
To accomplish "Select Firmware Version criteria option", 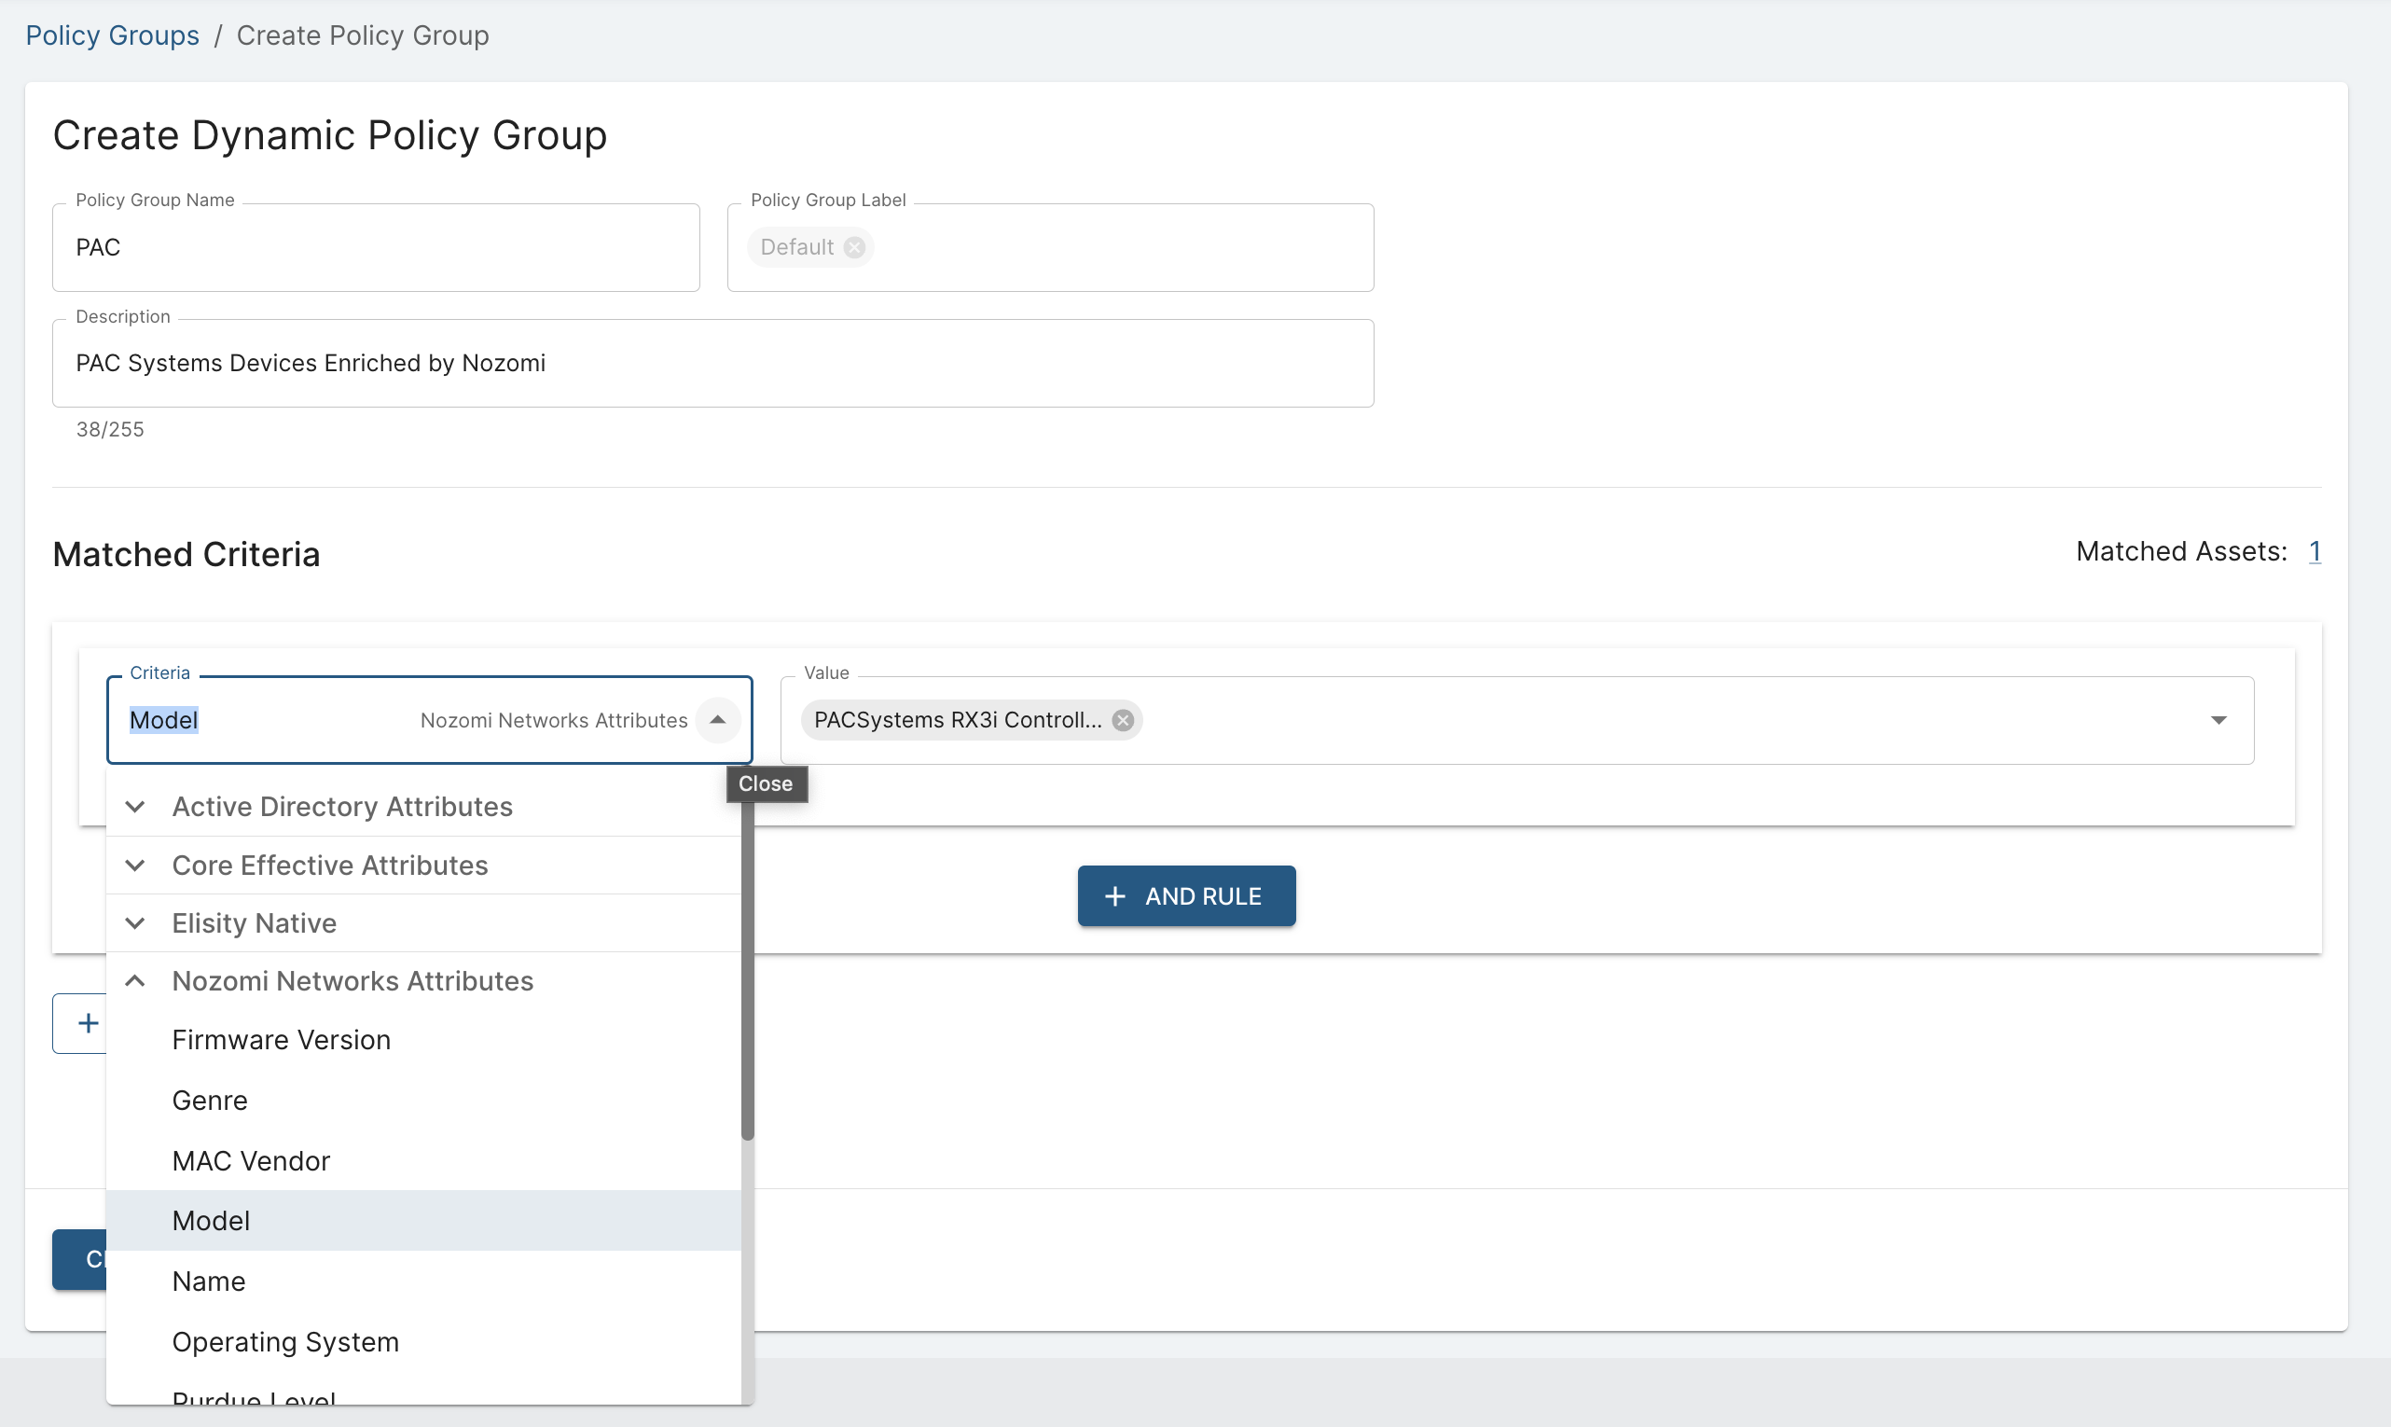I will point(423,1040).
